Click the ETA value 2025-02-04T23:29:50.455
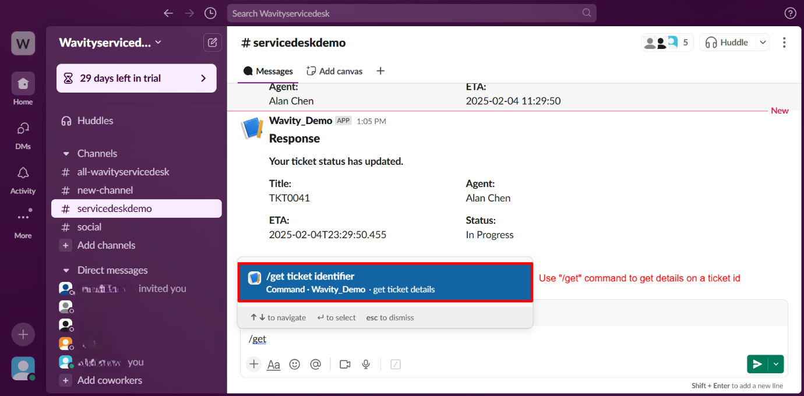 click(x=327, y=235)
